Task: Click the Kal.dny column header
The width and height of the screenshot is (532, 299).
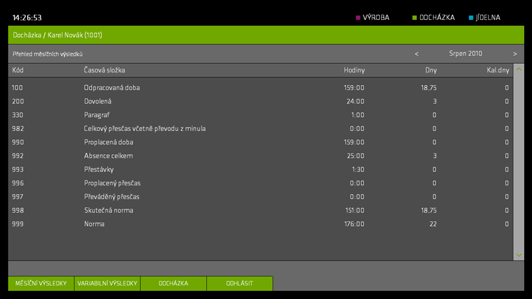Action: tap(497, 70)
